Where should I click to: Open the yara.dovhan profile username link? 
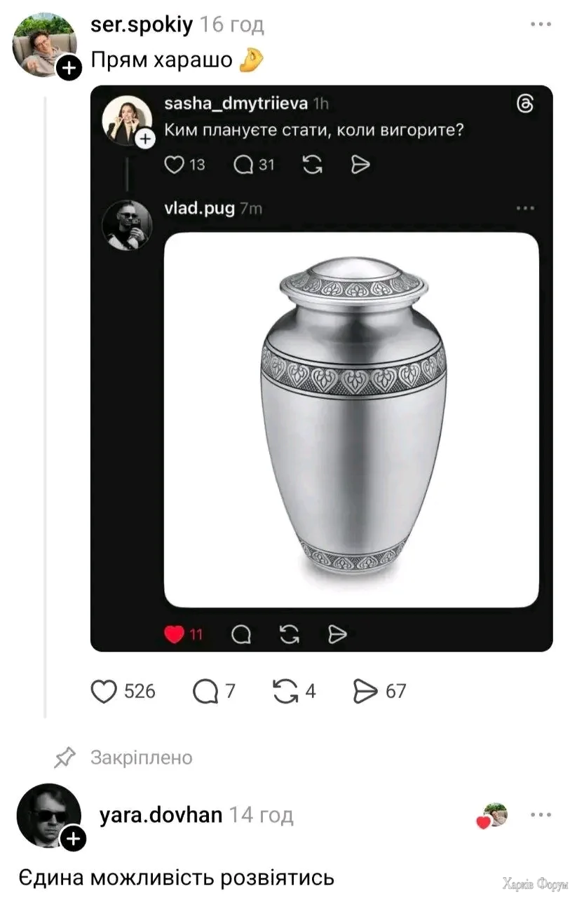(x=161, y=815)
